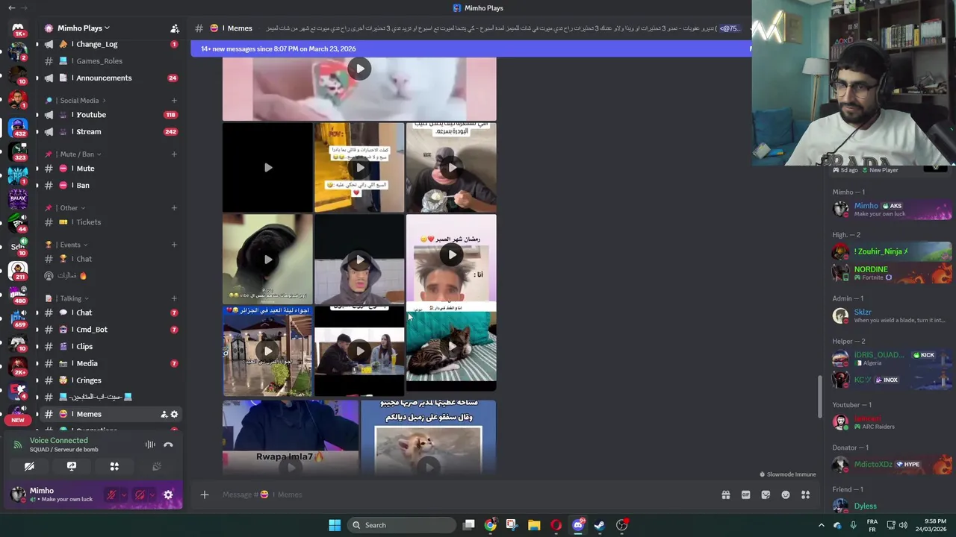Open input device options arrow
The width and height of the screenshot is (956, 537).
[124, 494]
